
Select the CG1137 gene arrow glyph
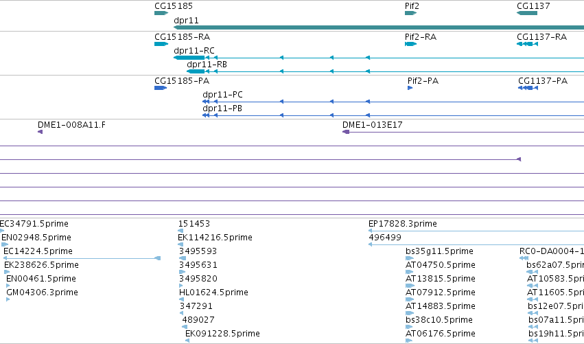(527, 14)
